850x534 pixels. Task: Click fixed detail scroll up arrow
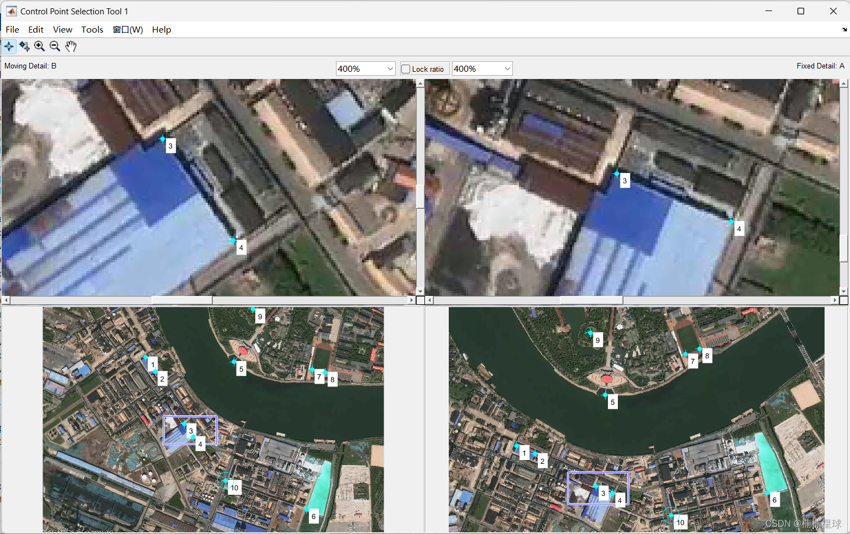point(843,83)
